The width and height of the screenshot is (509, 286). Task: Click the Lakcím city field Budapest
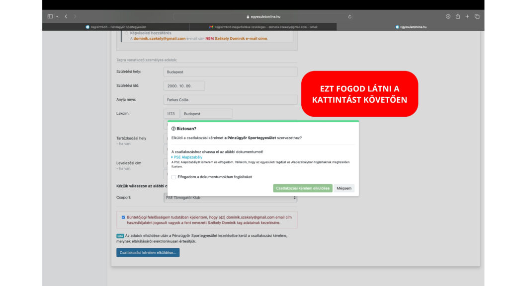pos(206,114)
